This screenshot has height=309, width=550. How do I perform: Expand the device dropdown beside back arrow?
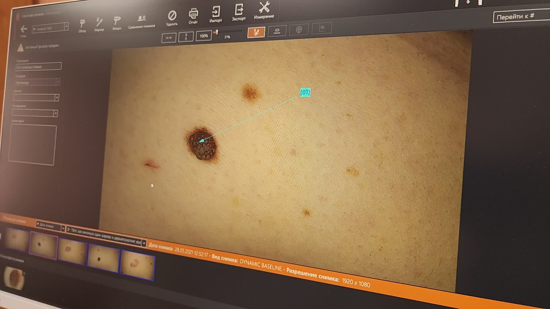coord(66,27)
